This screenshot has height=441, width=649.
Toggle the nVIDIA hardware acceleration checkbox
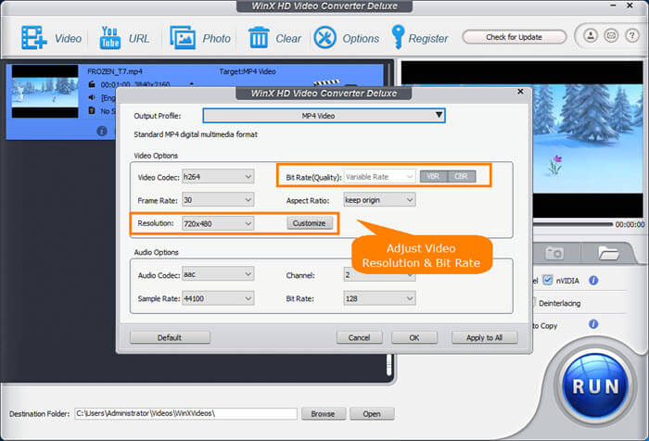tap(548, 280)
